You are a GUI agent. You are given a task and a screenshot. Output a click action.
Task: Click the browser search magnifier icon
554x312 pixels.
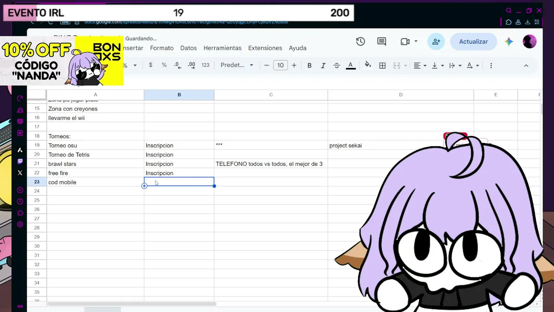coord(509,11)
